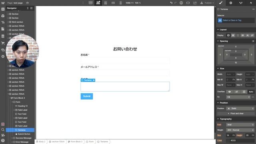This screenshot has height=144, width=256.
Task: Switch to mobile portrait breakpoint
Action: click(x=120, y=3)
